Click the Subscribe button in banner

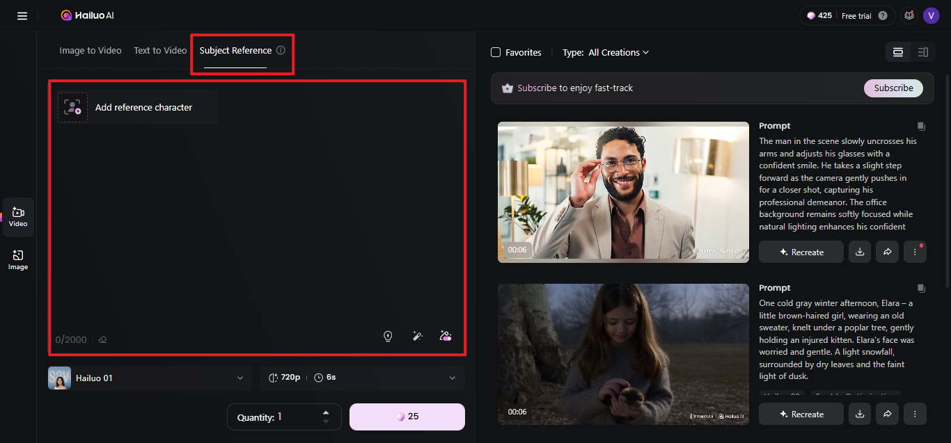(893, 88)
